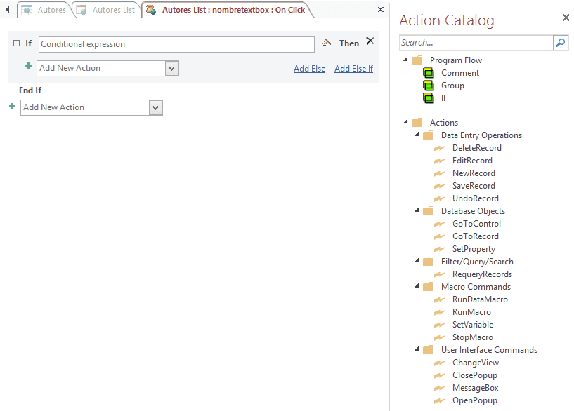
Task: Click the GoToControl action icon
Action: tap(439, 224)
